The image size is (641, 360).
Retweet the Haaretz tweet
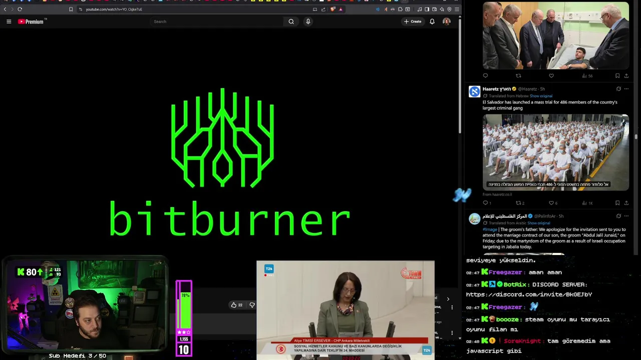click(520, 203)
